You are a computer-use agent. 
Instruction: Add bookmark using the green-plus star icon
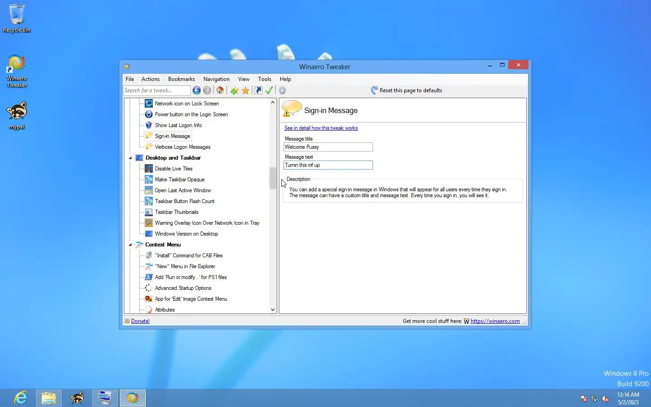[234, 90]
